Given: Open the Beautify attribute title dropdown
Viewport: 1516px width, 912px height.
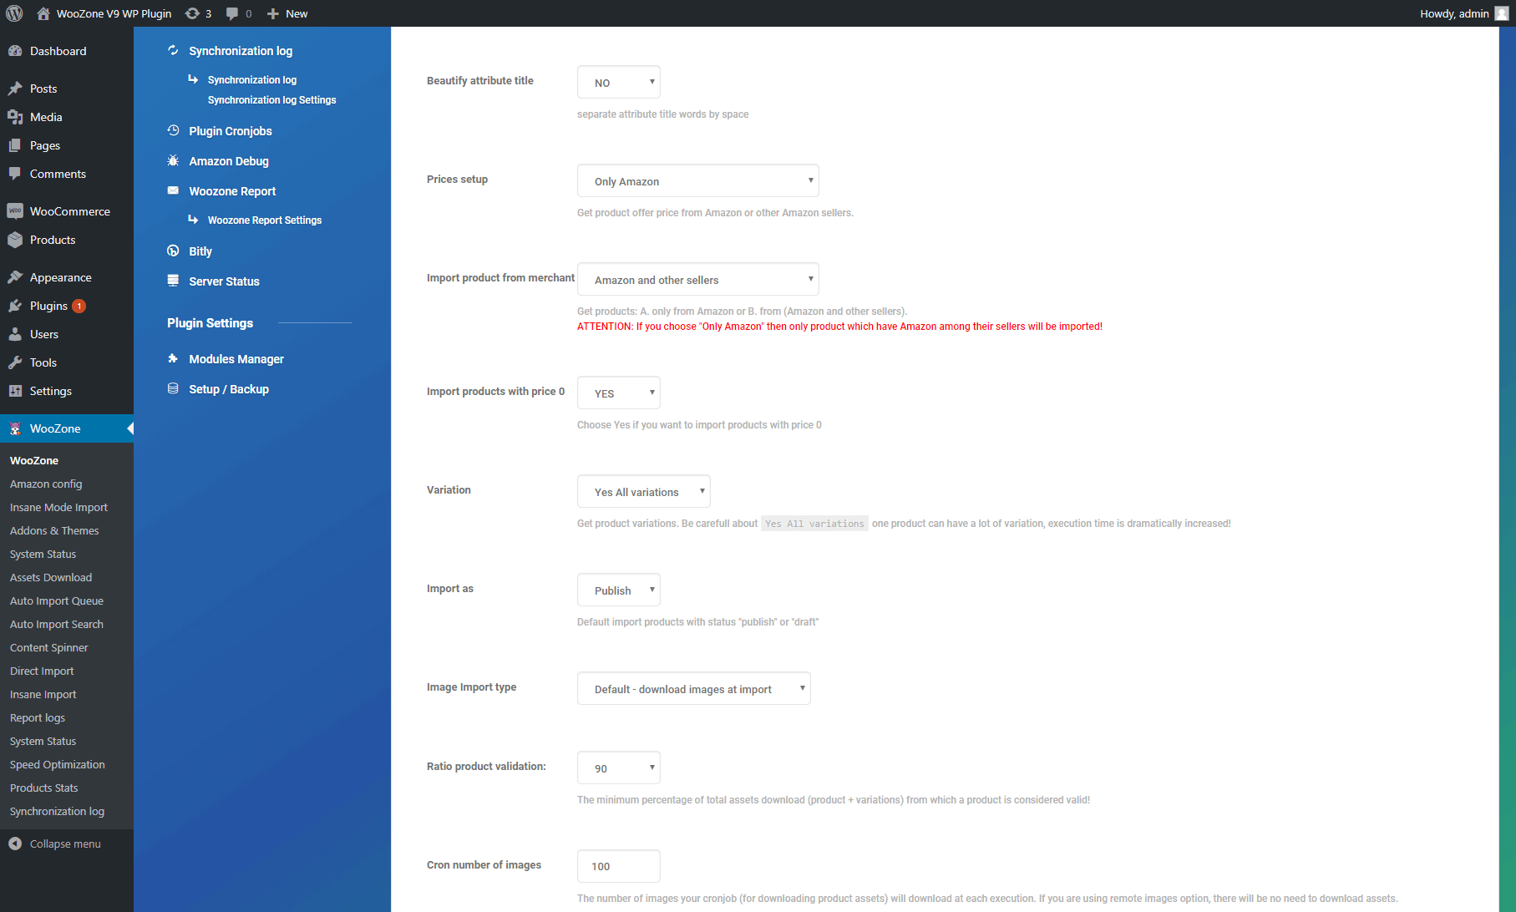Looking at the screenshot, I should tap(619, 82).
